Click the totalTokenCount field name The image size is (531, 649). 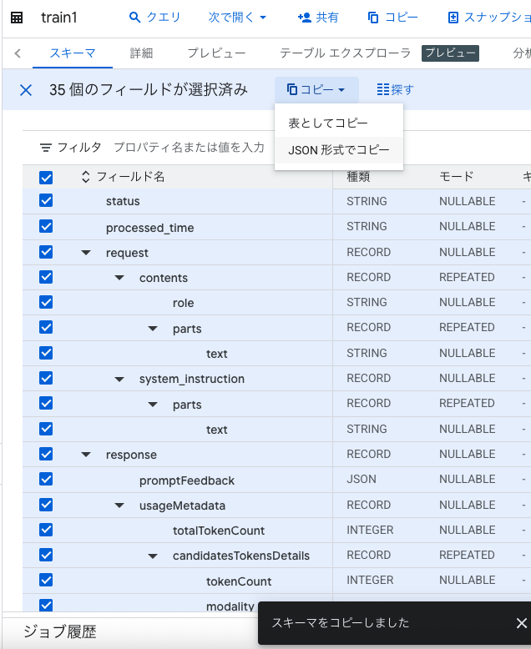click(219, 531)
